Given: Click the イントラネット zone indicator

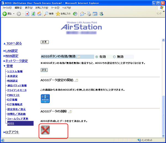Looking at the screenshot, I should click(145, 140).
